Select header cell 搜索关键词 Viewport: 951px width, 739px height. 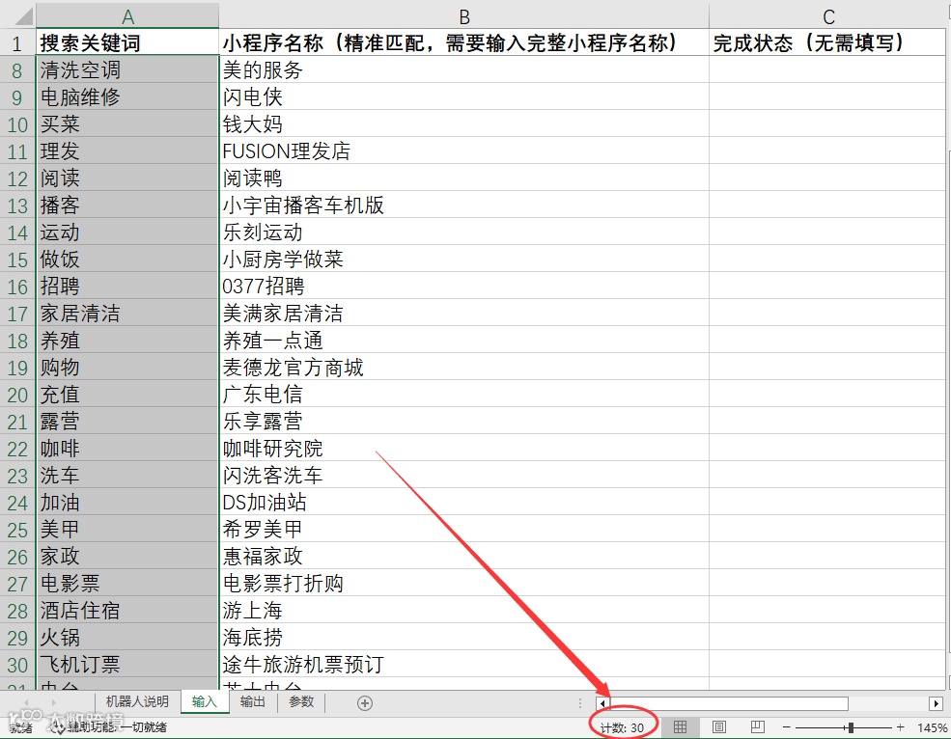[127, 42]
